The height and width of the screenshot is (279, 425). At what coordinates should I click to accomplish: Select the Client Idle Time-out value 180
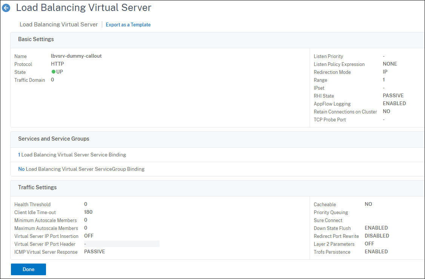coord(88,212)
